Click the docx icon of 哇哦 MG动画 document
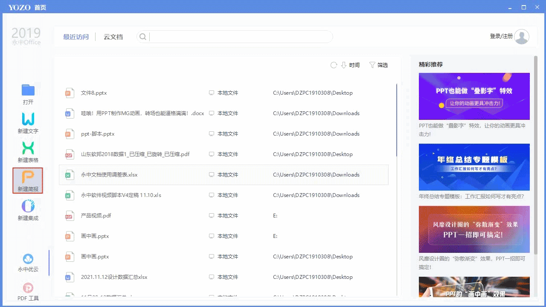Image resolution: width=546 pixels, height=307 pixels. (x=69, y=113)
